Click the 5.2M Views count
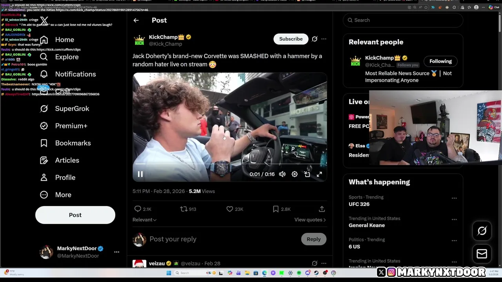Screen dimensions: 502x282 pyautogui.click(x=202, y=191)
